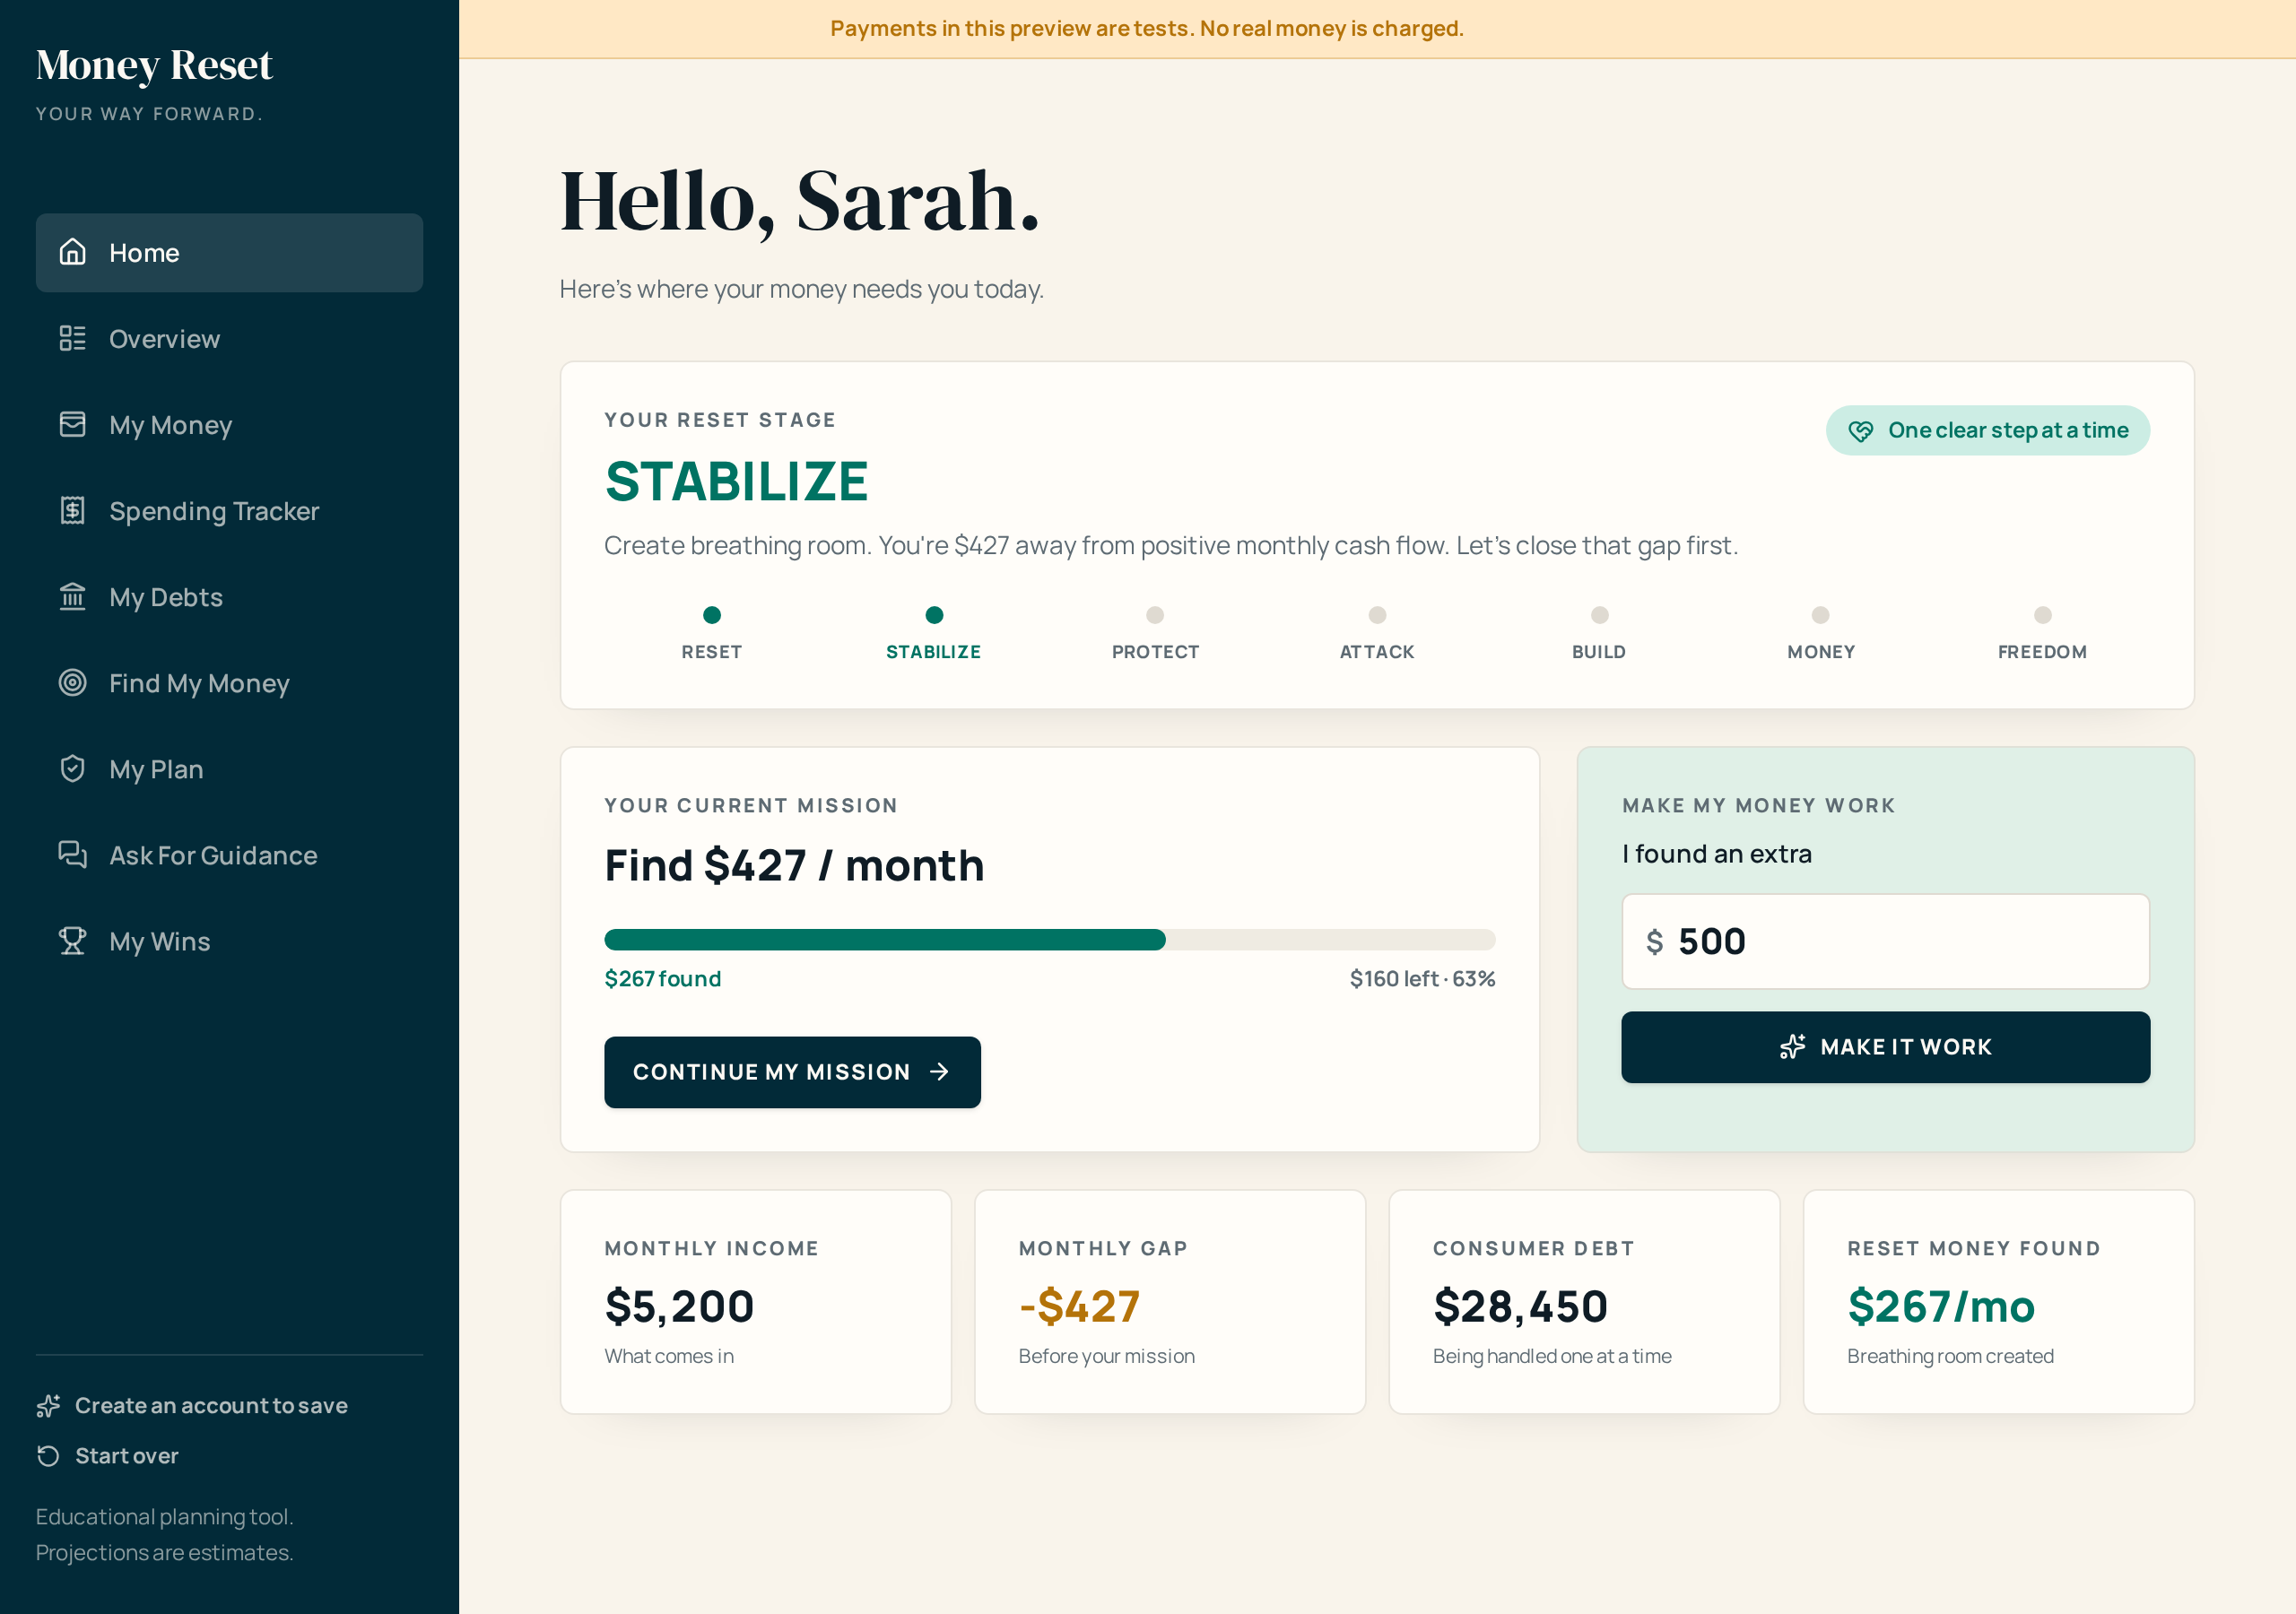Click the mission progress bar
Screen dimensions: 2296x1614
[x=1049, y=939]
